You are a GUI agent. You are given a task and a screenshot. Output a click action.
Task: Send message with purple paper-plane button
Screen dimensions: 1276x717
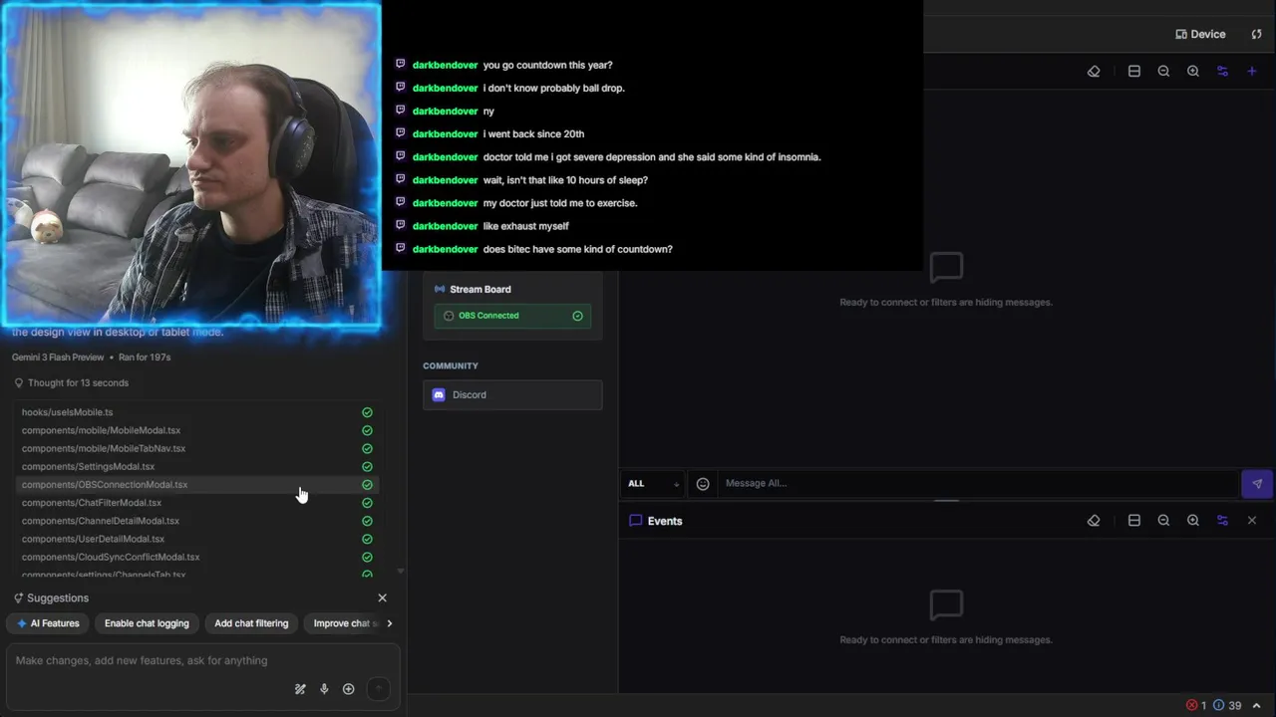tap(1257, 484)
